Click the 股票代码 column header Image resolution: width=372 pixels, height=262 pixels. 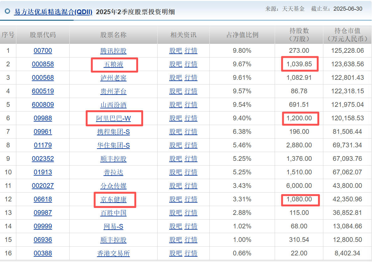tap(43, 35)
